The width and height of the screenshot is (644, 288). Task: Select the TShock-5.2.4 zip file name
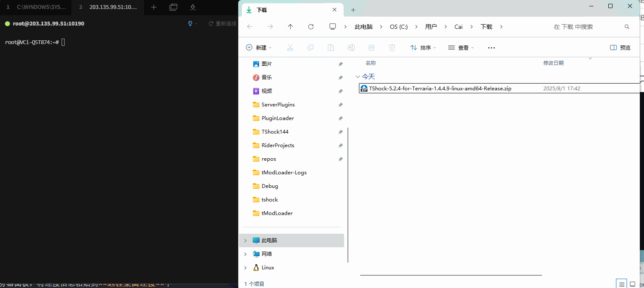(x=440, y=89)
